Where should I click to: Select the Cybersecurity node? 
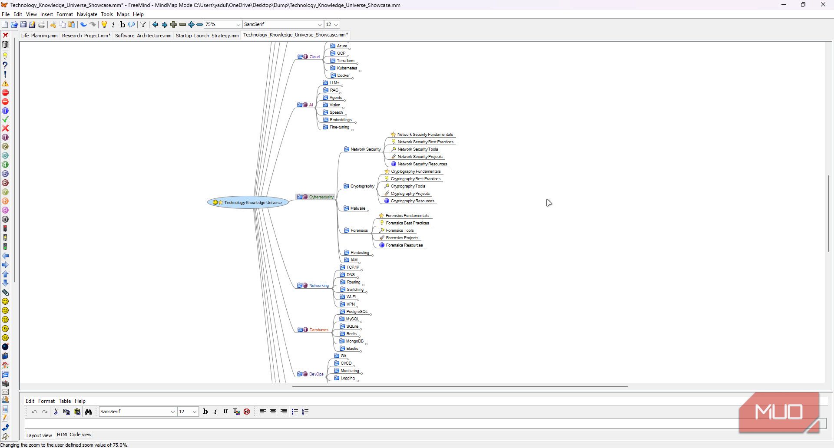tap(316, 197)
